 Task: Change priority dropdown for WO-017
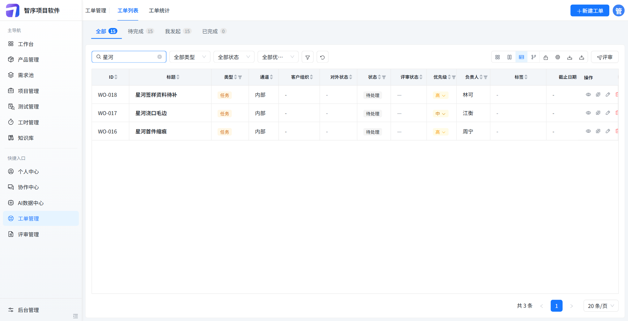point(440,114)
